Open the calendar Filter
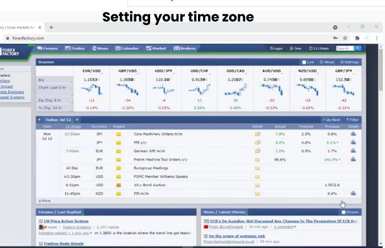385x248 pixels. [353, 120]
